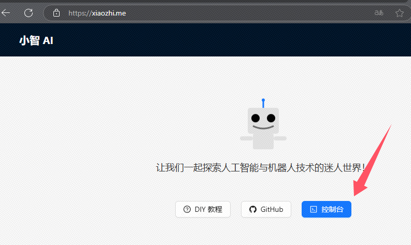Open the GitHub button
411x245 pixels.
266,209
